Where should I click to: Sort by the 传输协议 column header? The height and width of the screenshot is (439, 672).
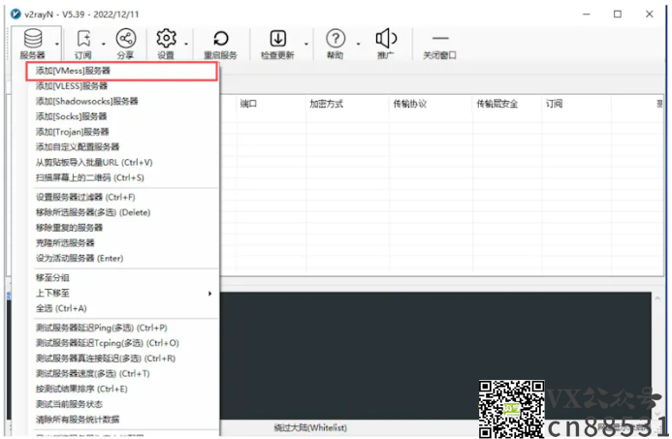click(x=410, y=104)
